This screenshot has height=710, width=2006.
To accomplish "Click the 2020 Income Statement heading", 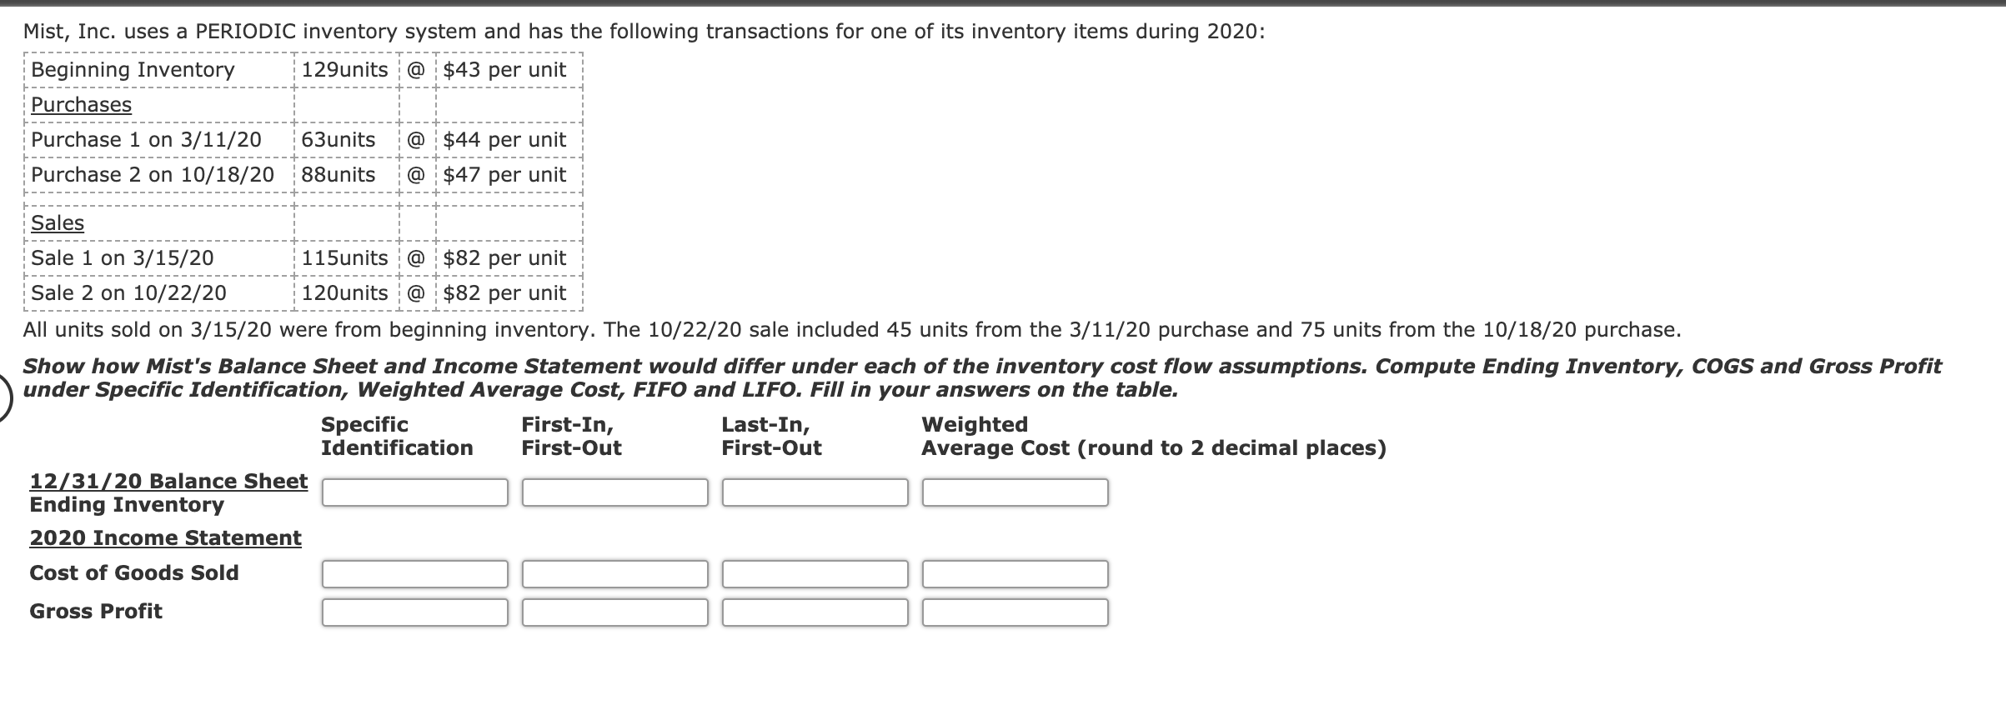I will pyautogui.click(x=164, y=537).
